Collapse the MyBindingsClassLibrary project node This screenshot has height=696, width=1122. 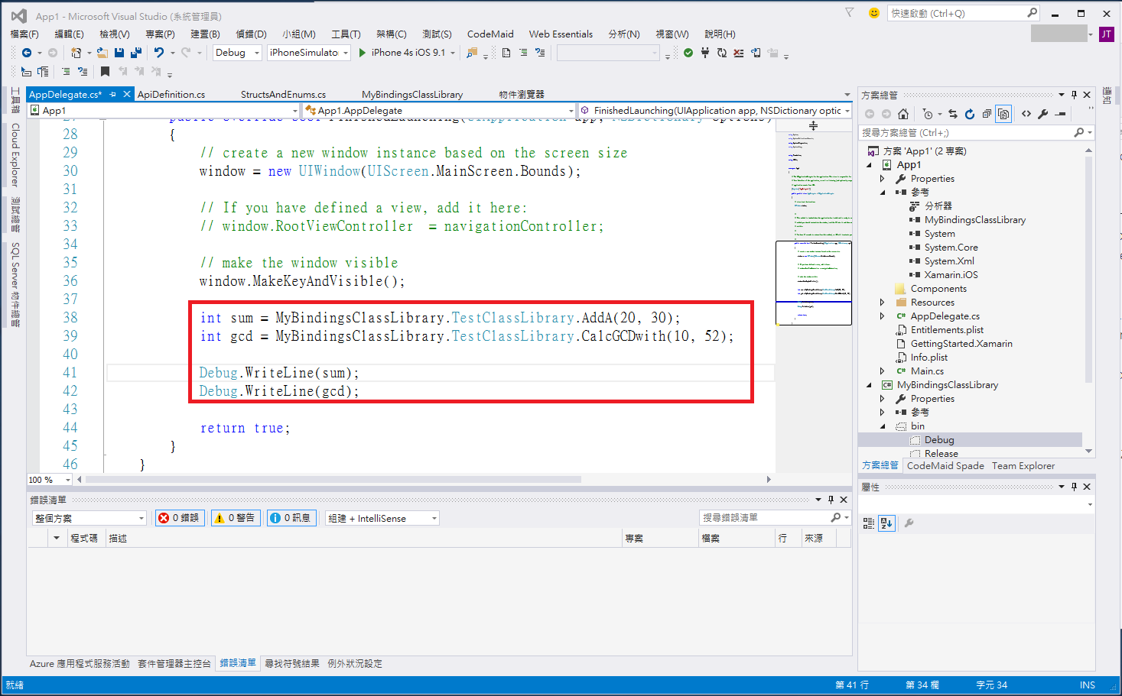click(x=869, y=385)
